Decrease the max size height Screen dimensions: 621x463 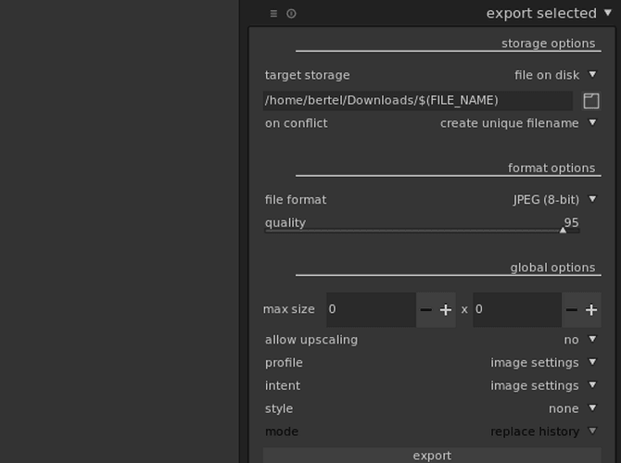pos(571,310)
